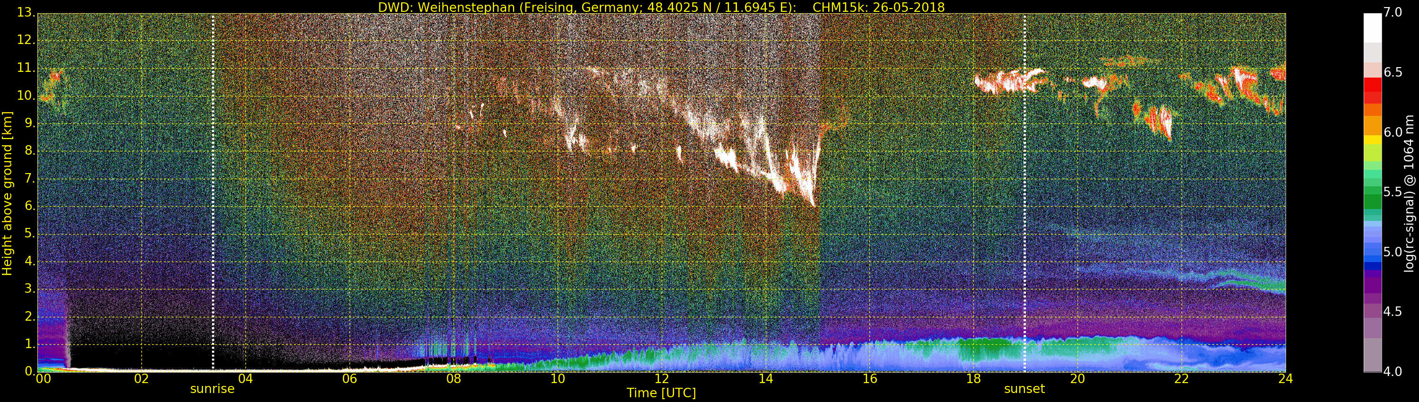Screen dimensions: 1419x402
Task: Click the '18' tick on the time axis
Action: 974,379
